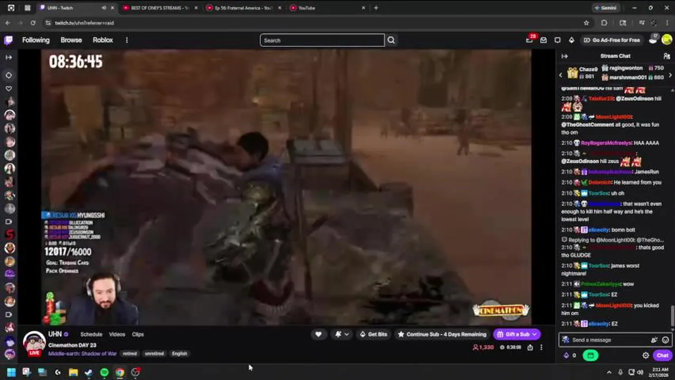This screenshot has width=675, height=380.
Task: Bookmark this page with star icon
Action: click(x=586, y=23)
